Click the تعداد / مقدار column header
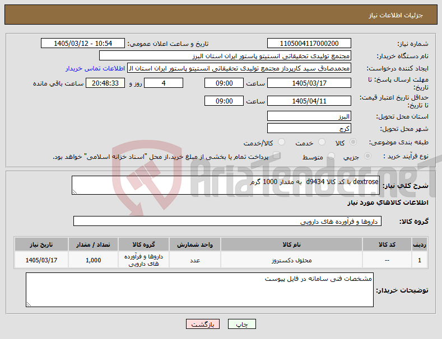 point(94,244)
